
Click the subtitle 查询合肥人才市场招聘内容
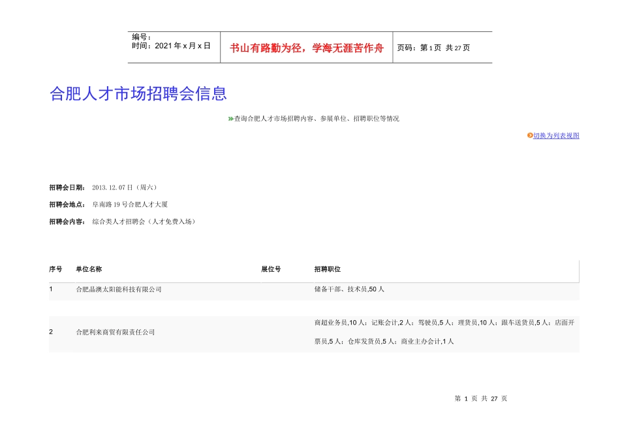273,119
